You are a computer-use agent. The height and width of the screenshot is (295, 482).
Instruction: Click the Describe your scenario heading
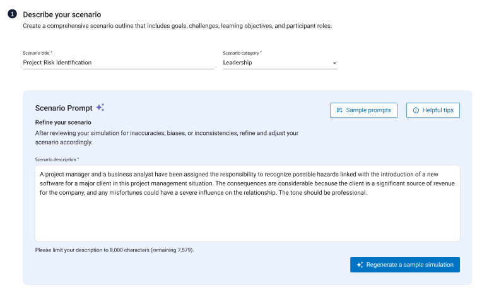pyautogui.click(x=62, y=14)
